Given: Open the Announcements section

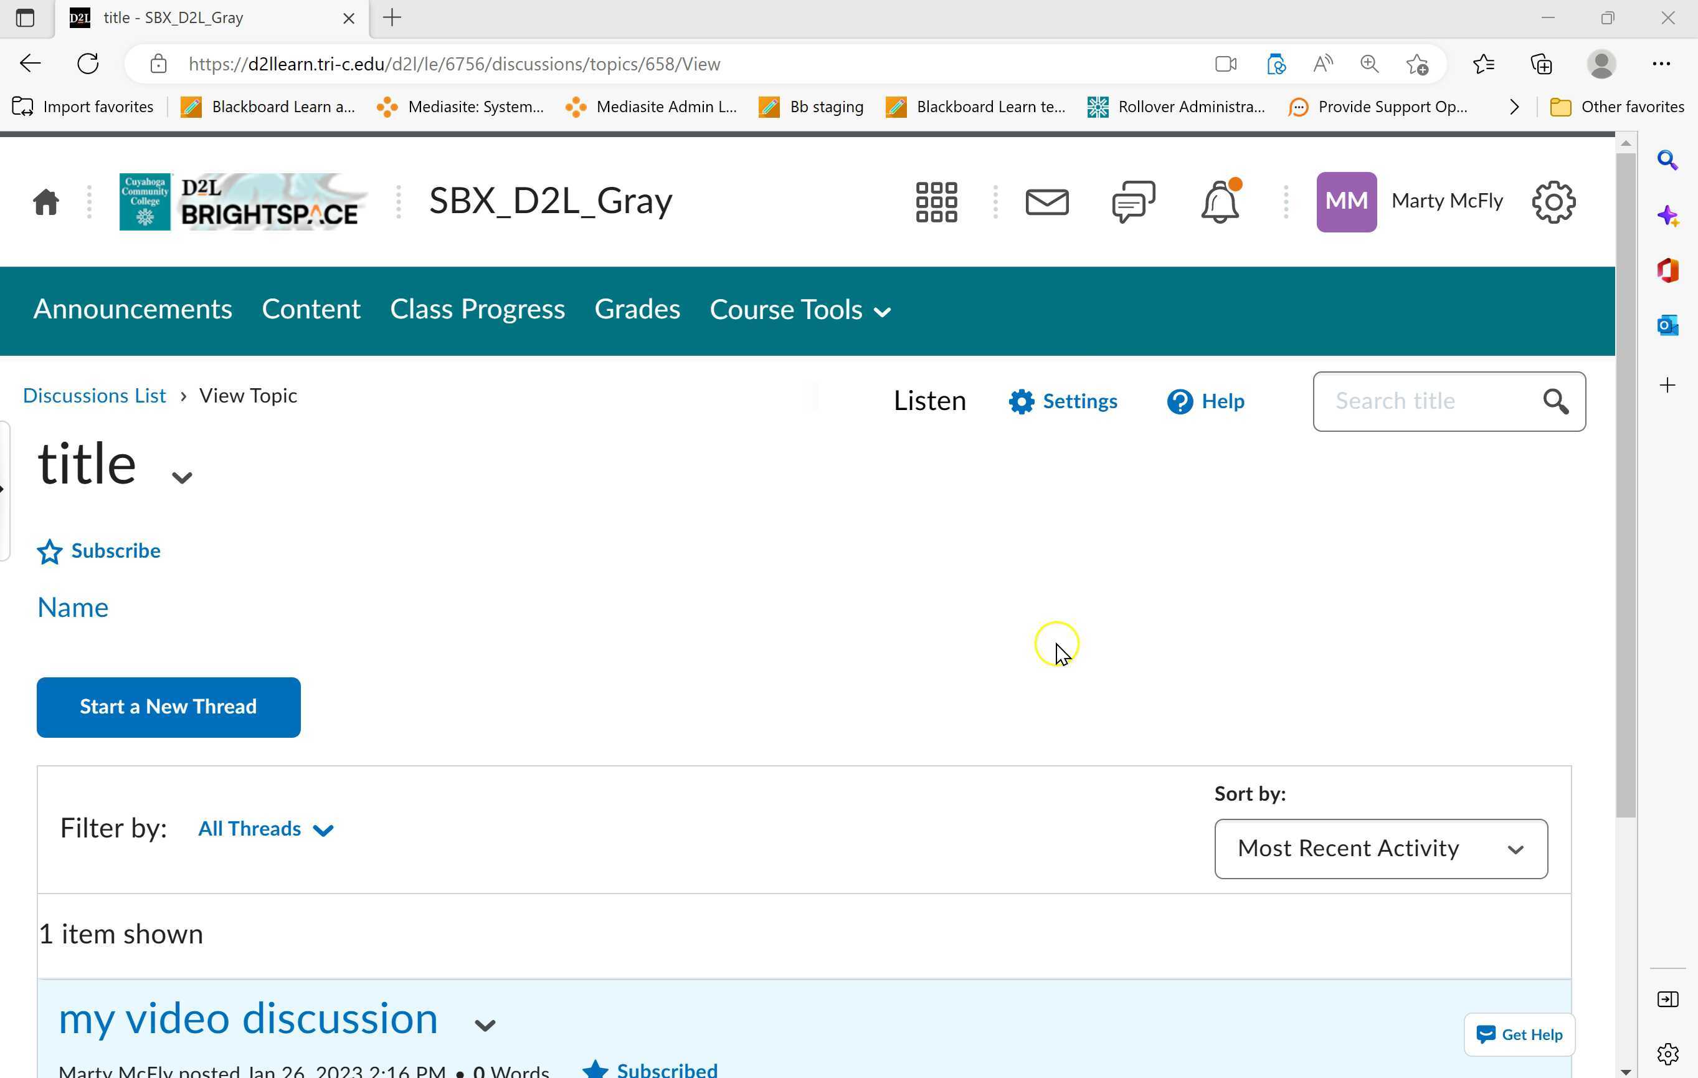Looking at the screenshot, I should click(x=133, y=309).
